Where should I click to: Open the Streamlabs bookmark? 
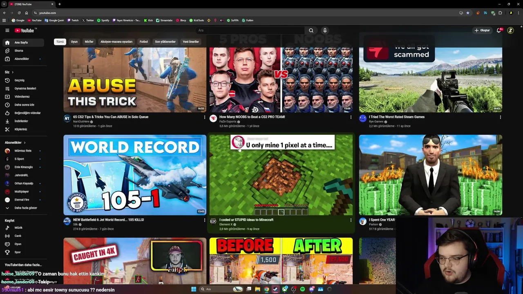[x=164, y=20]
